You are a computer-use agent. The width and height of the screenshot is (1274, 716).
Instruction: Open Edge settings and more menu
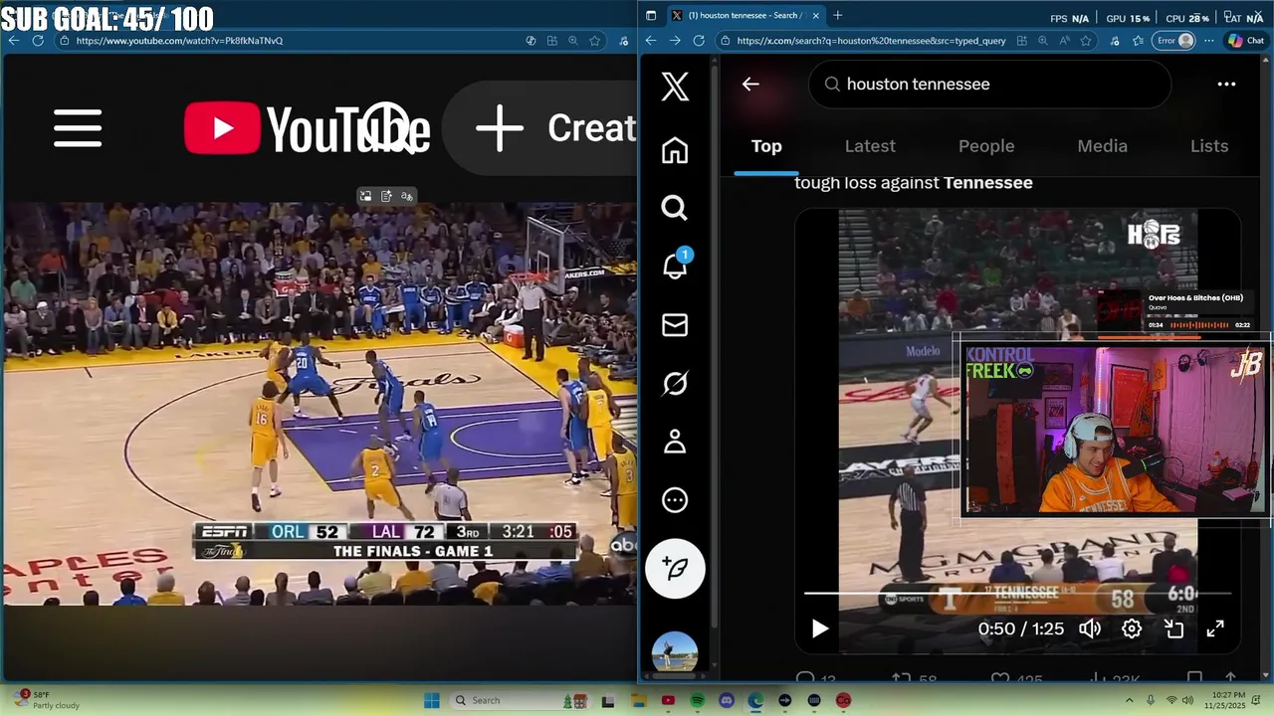pyautogui.click(x=1209, y=41)
